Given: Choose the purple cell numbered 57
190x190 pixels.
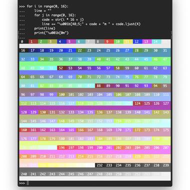Looking at the screenshot, I should tap(109, 68).
